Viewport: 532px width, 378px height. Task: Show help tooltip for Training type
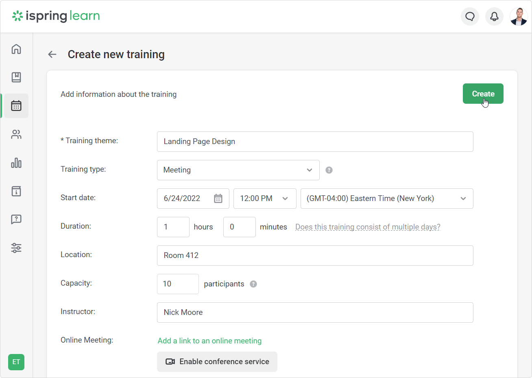click(329, 170)
